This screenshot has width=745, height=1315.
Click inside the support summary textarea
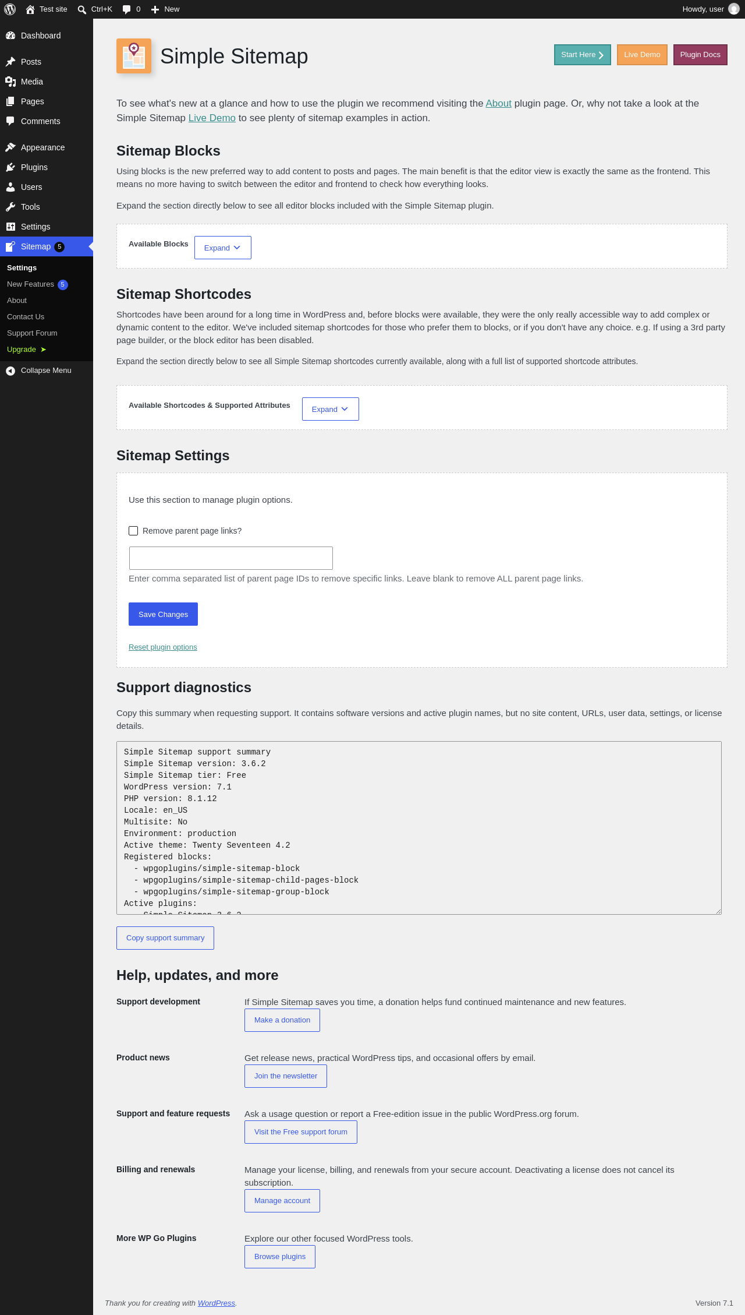419,828
